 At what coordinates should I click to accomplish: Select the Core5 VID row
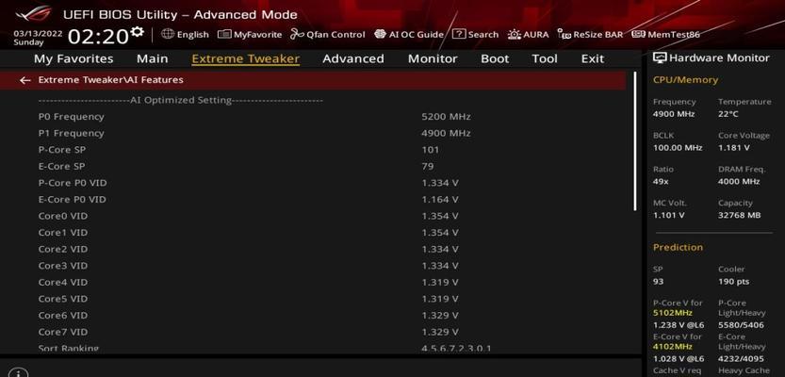pyautogui.click(x=313, y=299)
